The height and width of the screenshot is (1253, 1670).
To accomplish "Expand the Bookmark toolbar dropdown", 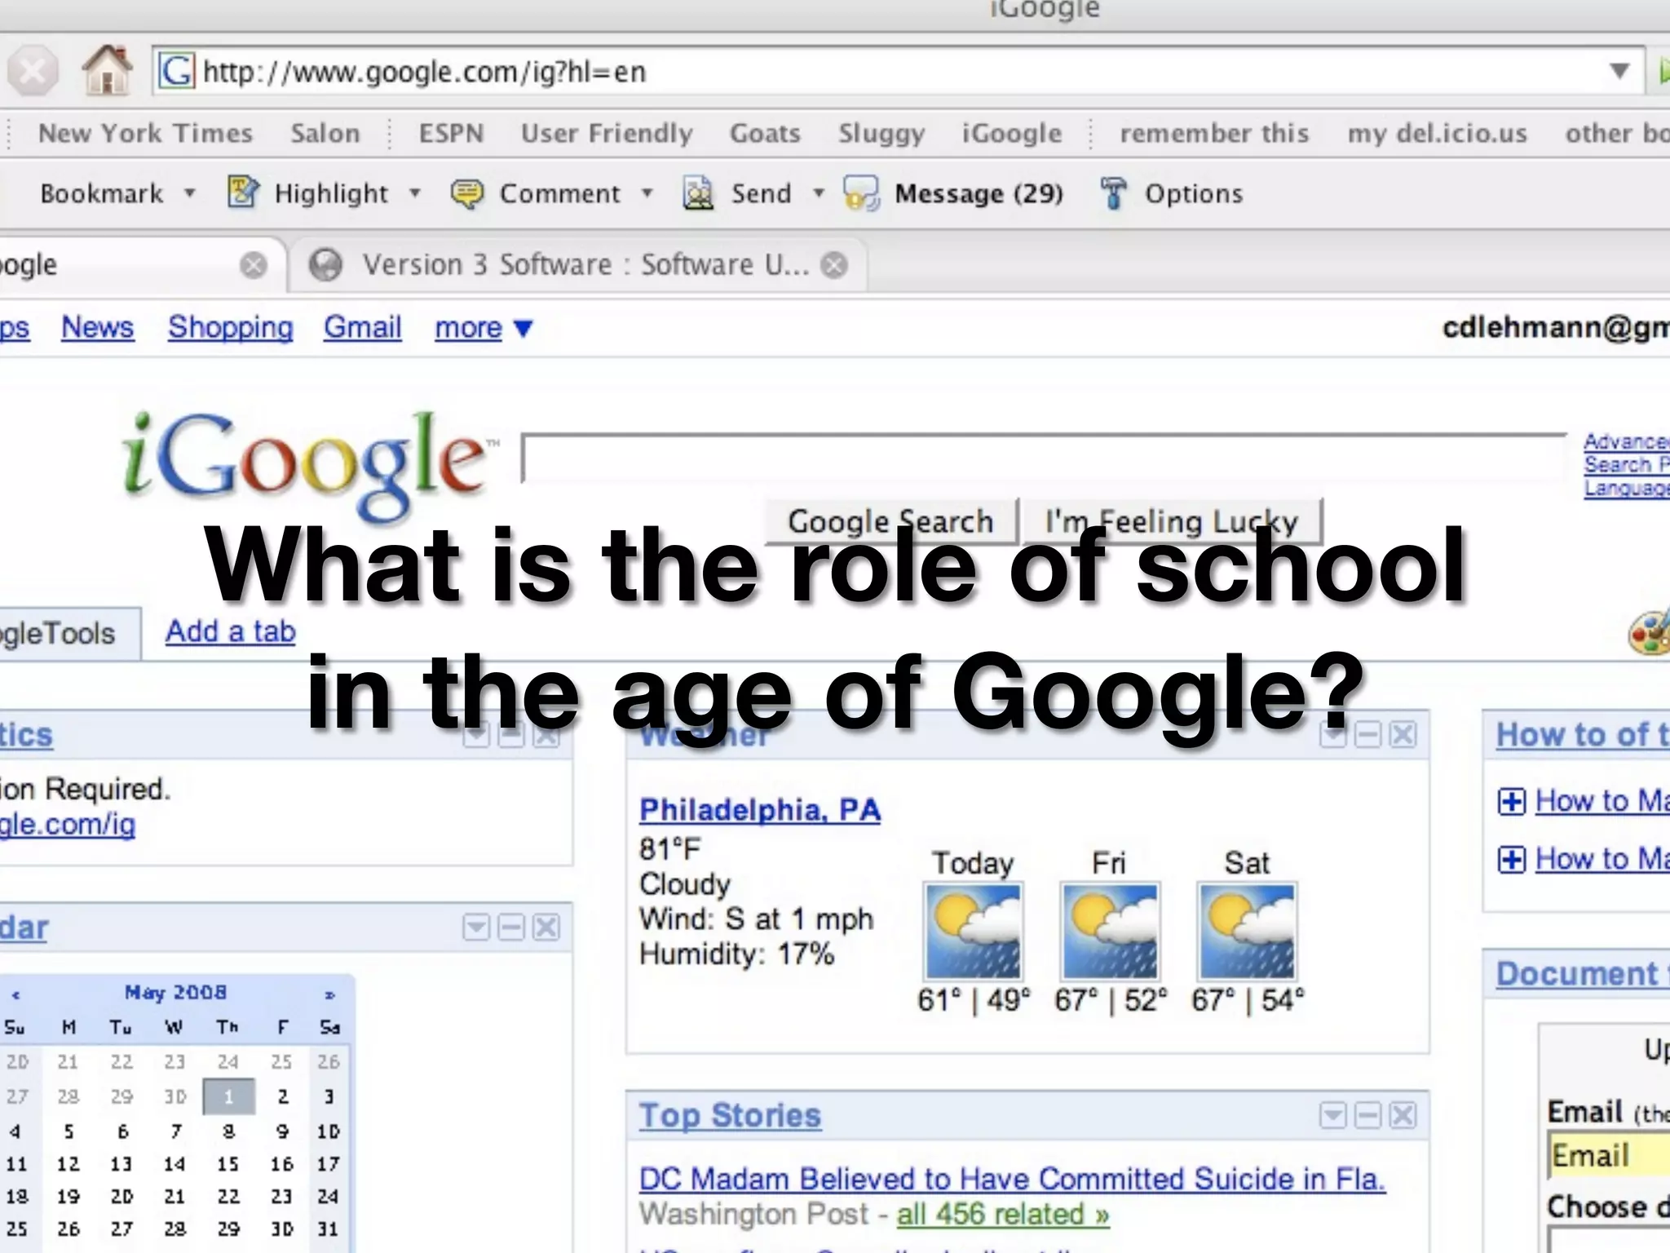I will (189, 193).
